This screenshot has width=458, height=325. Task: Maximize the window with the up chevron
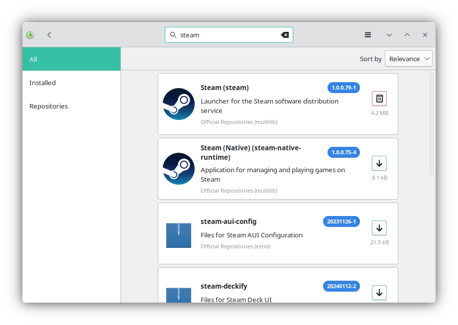407,35
